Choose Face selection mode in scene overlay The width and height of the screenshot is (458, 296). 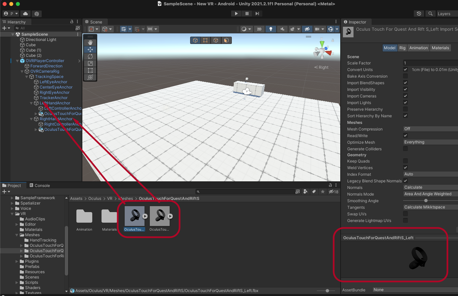point(226,40)
